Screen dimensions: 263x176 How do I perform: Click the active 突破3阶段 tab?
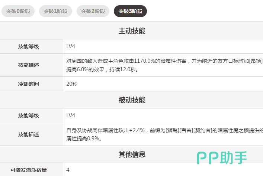(x=130, y=11)
